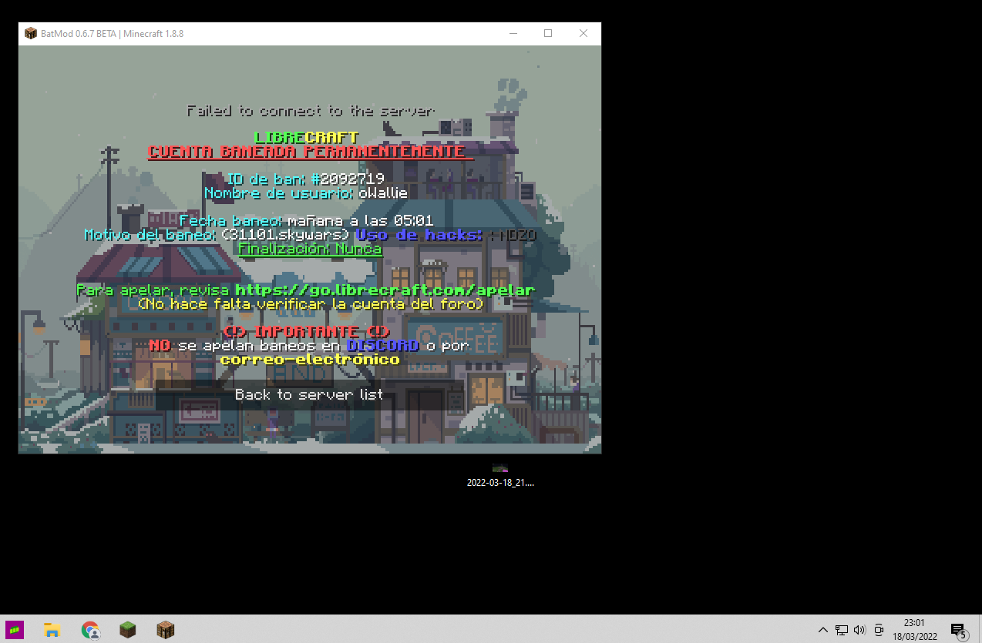Open the clock showing 23:01
Image resolution: width=982 pixels, height=643 pixels.
pos(914,630)
